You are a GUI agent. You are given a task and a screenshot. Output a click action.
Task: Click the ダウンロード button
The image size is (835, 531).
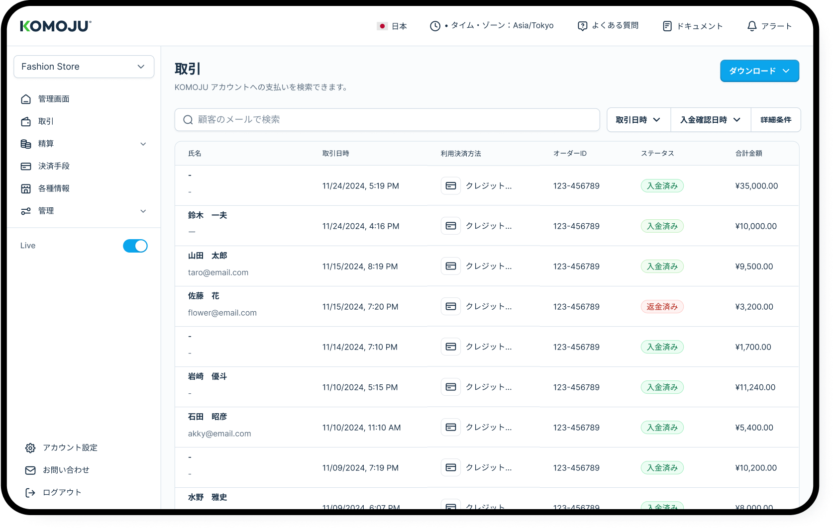coord(759,71)
